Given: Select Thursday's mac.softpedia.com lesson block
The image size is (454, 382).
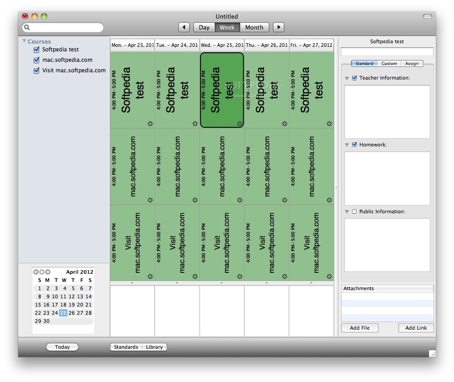Looking at the screenshot, I should (267, 167).
